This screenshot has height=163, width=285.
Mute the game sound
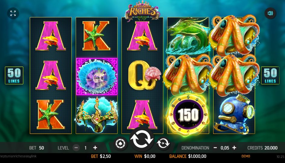(x=270, y=13)
